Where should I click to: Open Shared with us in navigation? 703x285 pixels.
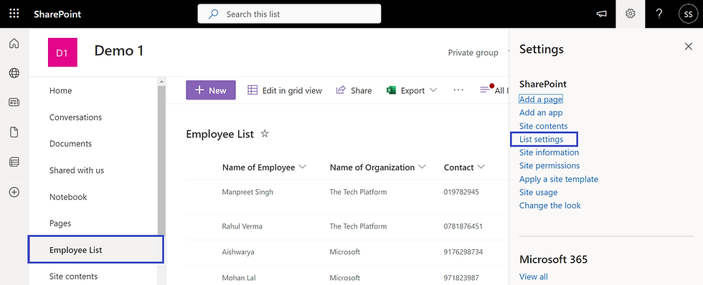pos(76,170)
